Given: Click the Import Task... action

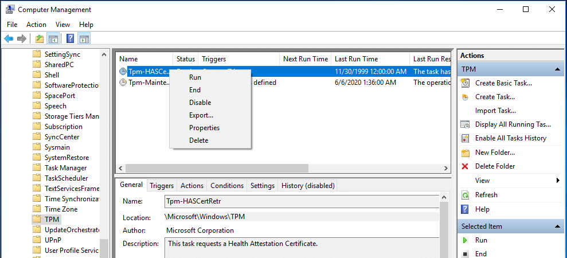Looking at the screenshot, I should [495, 111].
